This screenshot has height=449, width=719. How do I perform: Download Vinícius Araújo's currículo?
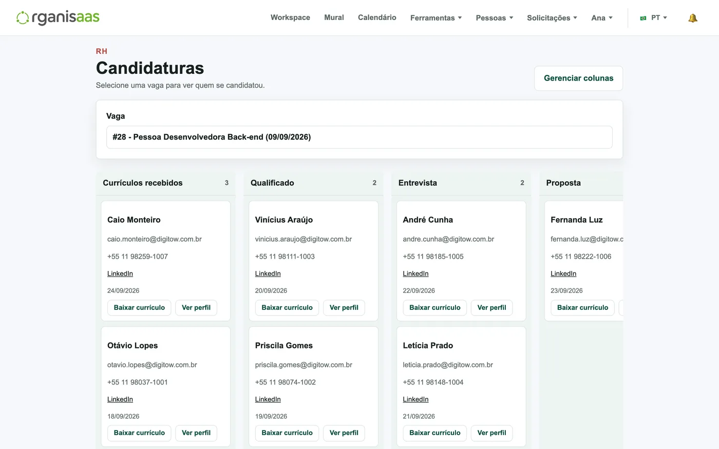tap(287, 307)
